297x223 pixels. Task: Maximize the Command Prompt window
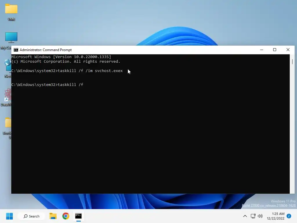tap(275, 50)
